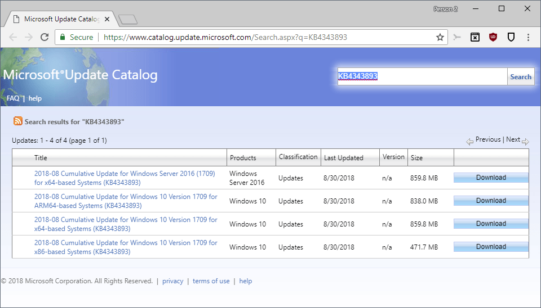The height and width of the screenshot is (308, 541).
Task: Click the address bar URL
Action: (225, 37)
